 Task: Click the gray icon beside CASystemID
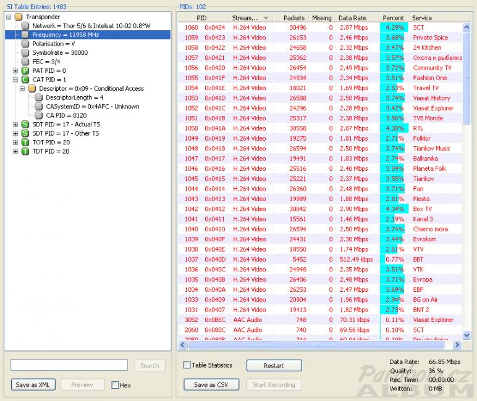(39, 106)
